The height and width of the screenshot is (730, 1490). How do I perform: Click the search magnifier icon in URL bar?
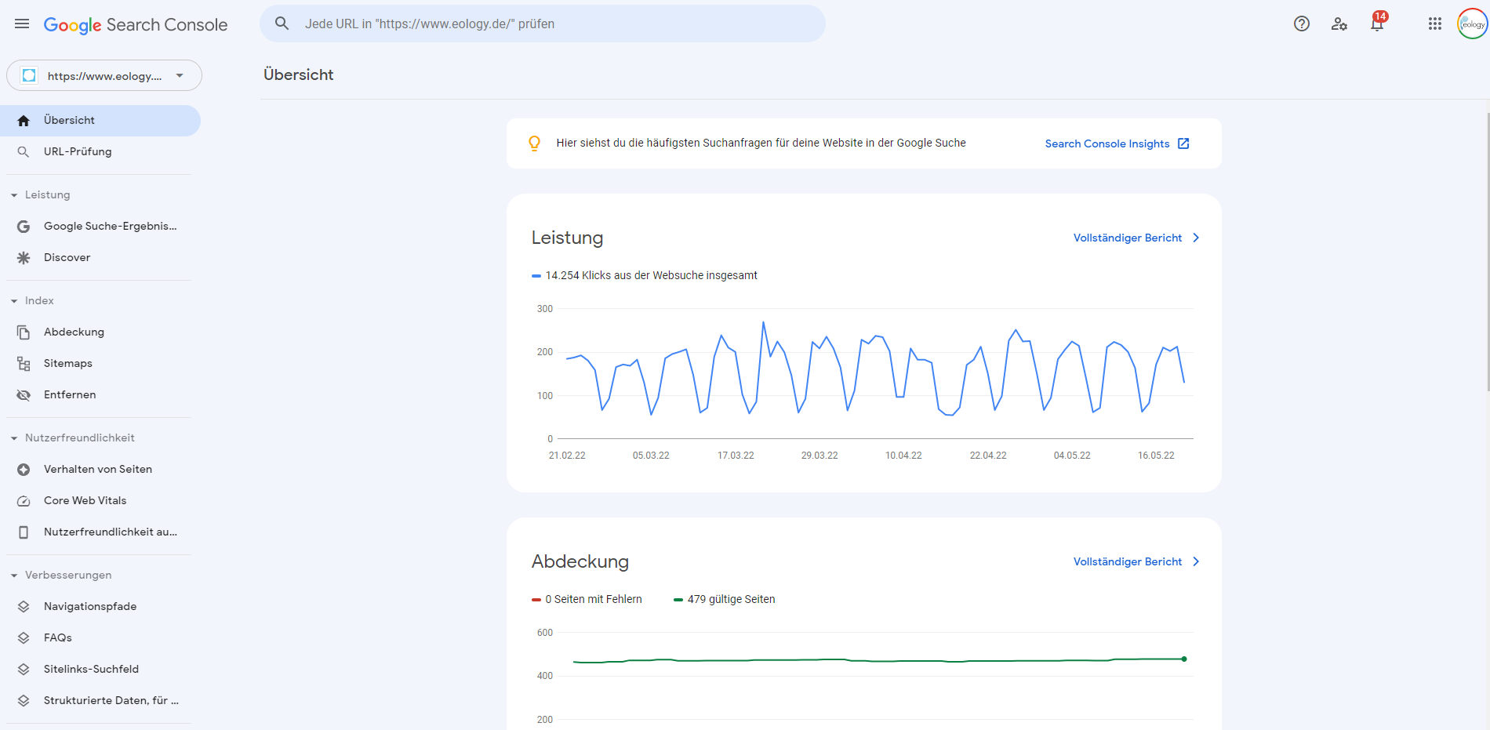point(282,24)
